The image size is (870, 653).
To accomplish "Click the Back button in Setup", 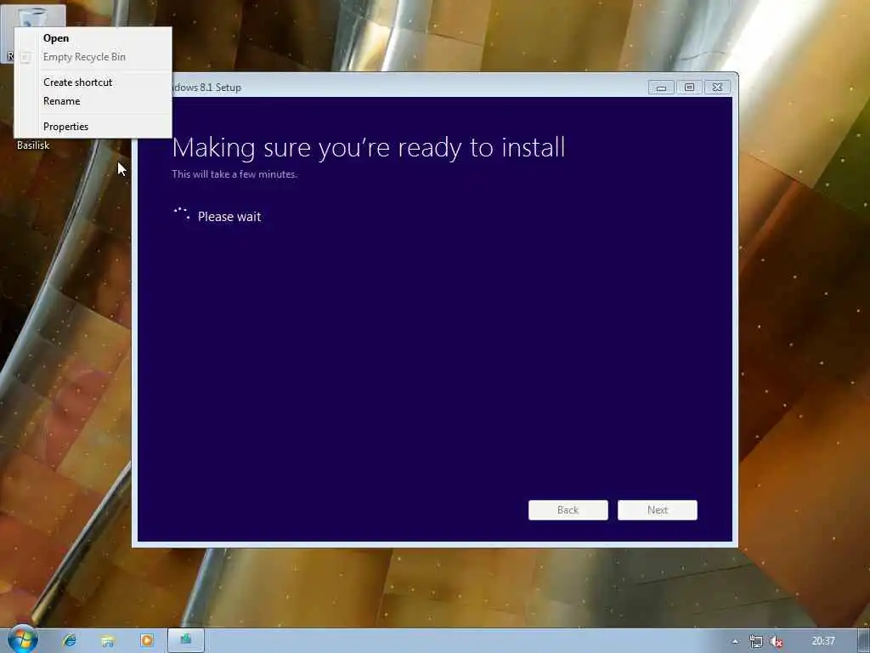I will point(568,510).
